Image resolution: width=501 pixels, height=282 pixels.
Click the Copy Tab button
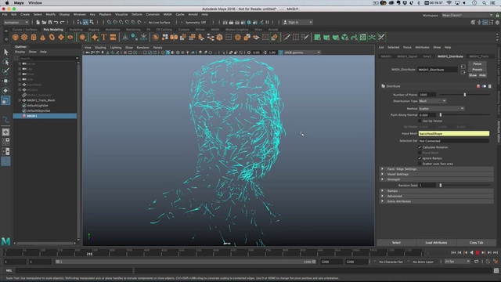click(x=476, y=243)
